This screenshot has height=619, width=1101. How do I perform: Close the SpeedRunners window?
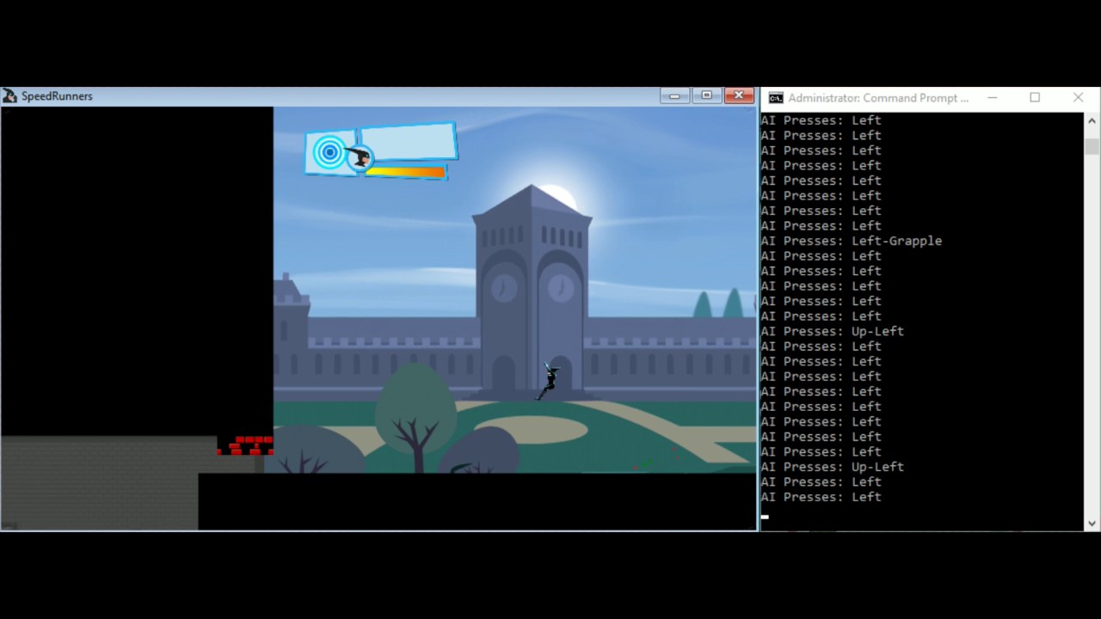[x=739, y=95]
